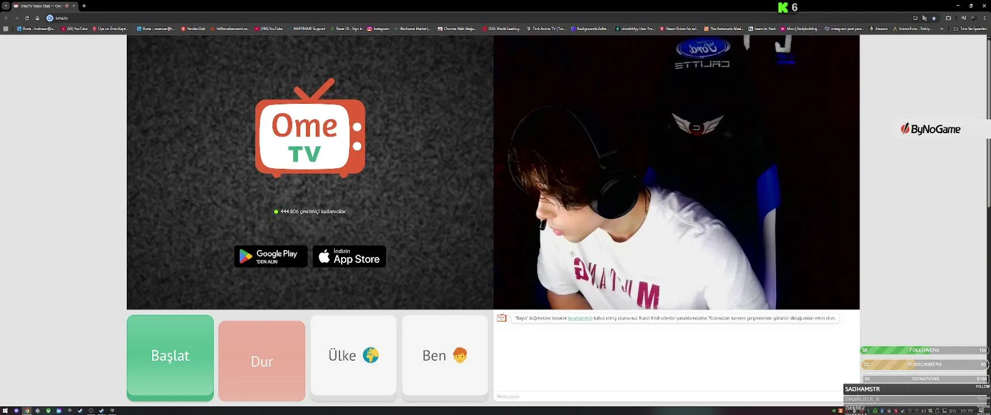Screen dimensions: 991x415
Task: Download from the Google Play badge
Action: [x=271, y=256]
